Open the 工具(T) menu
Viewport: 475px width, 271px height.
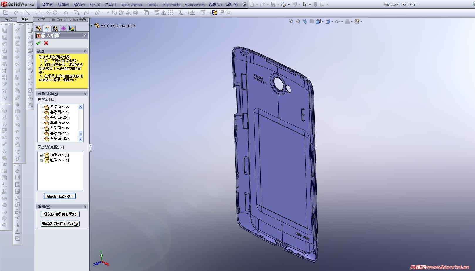click(110, 5)
